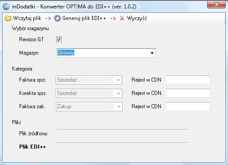Click the Korekta sprz. label

pyautogui.click(x=33, y=93)
